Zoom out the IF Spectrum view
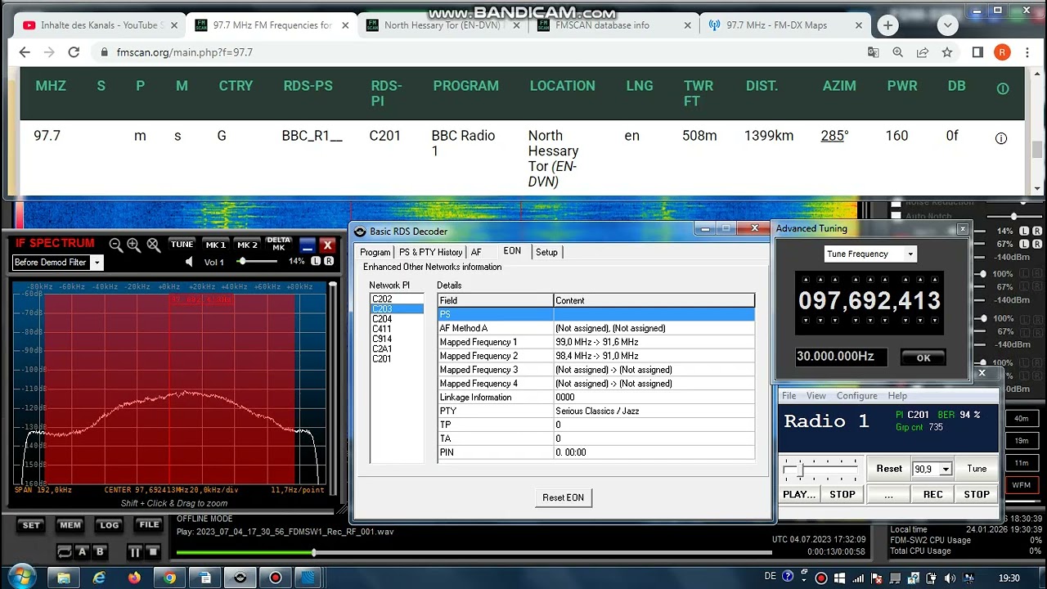 point(116,245)
